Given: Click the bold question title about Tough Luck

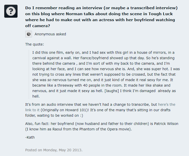Looking at the screenshot, I should [x=101, y=17].
